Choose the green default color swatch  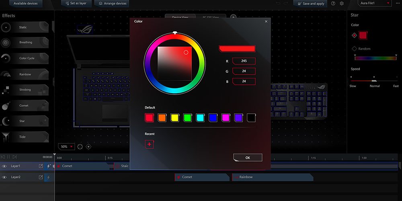click(187, 118)
